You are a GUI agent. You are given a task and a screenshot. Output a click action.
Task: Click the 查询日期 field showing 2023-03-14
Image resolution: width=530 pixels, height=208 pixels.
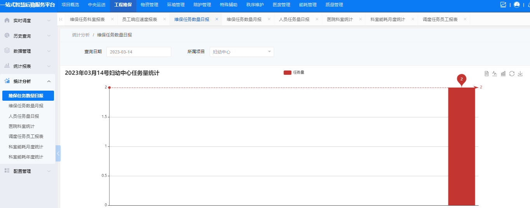tap(139, 52)
